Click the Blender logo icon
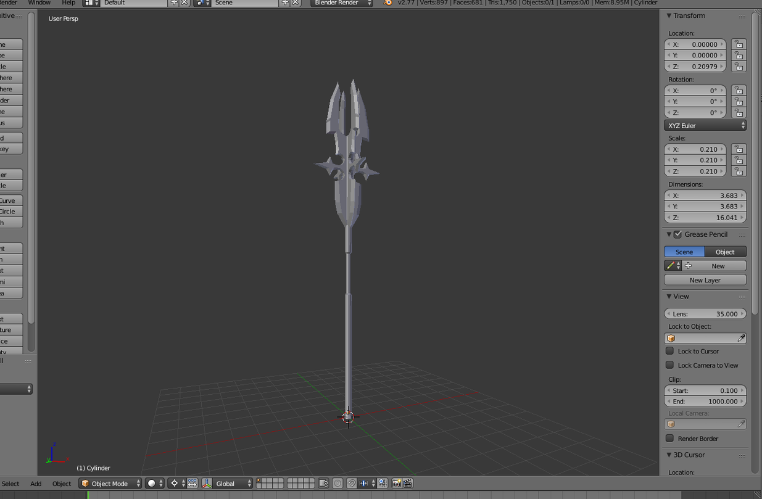This screenshot has width=762, height=499. (387, 3)
